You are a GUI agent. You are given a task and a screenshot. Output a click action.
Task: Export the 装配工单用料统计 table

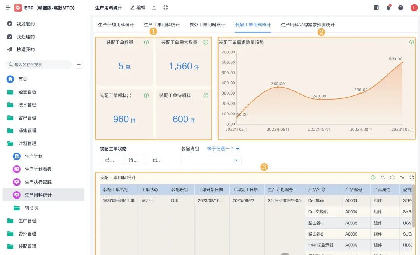[x=383, y=177]
